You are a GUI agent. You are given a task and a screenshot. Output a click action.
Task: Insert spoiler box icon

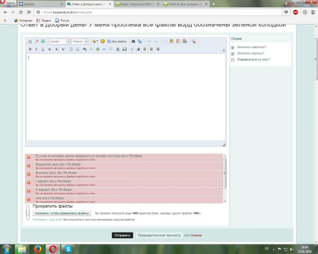coord(125,49)
